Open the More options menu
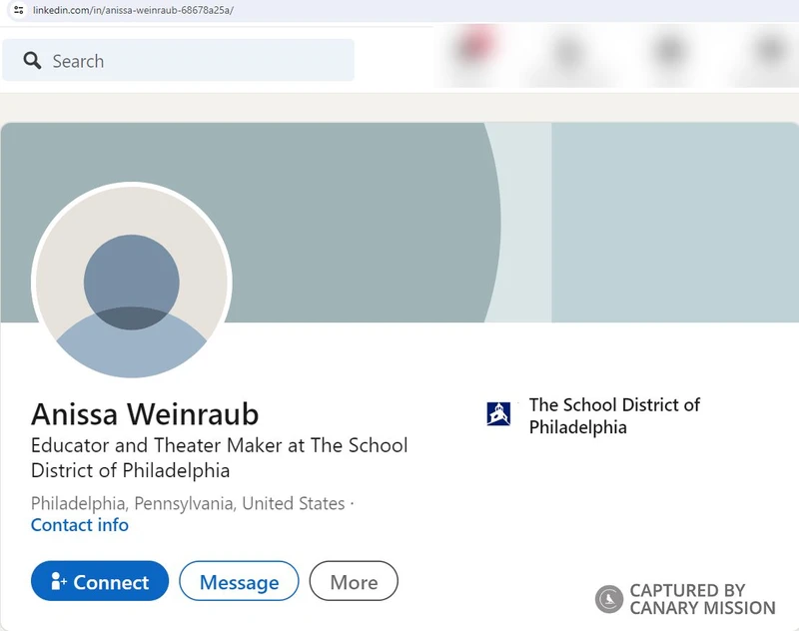The height and width of the screenshot is (631, 799). click(x=354, y=581)
